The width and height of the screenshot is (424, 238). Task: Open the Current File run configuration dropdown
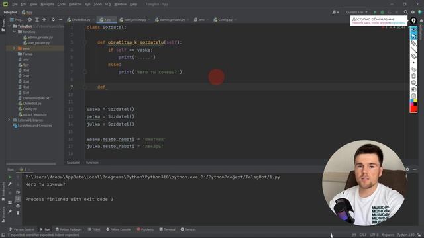click(356, 12)
